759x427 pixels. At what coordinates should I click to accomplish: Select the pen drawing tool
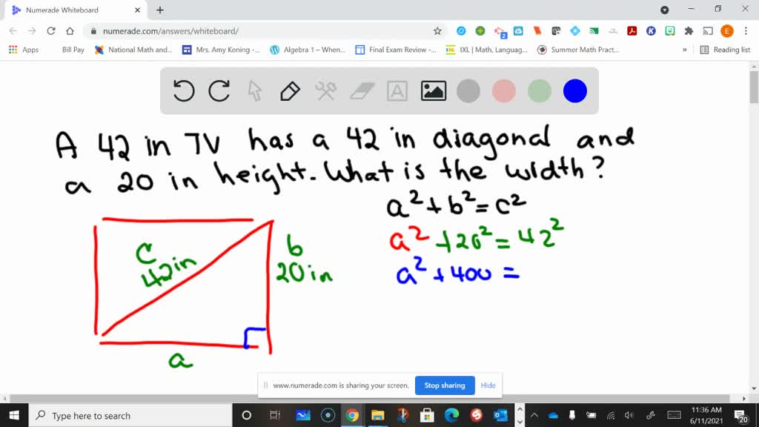tap(290, 91)
